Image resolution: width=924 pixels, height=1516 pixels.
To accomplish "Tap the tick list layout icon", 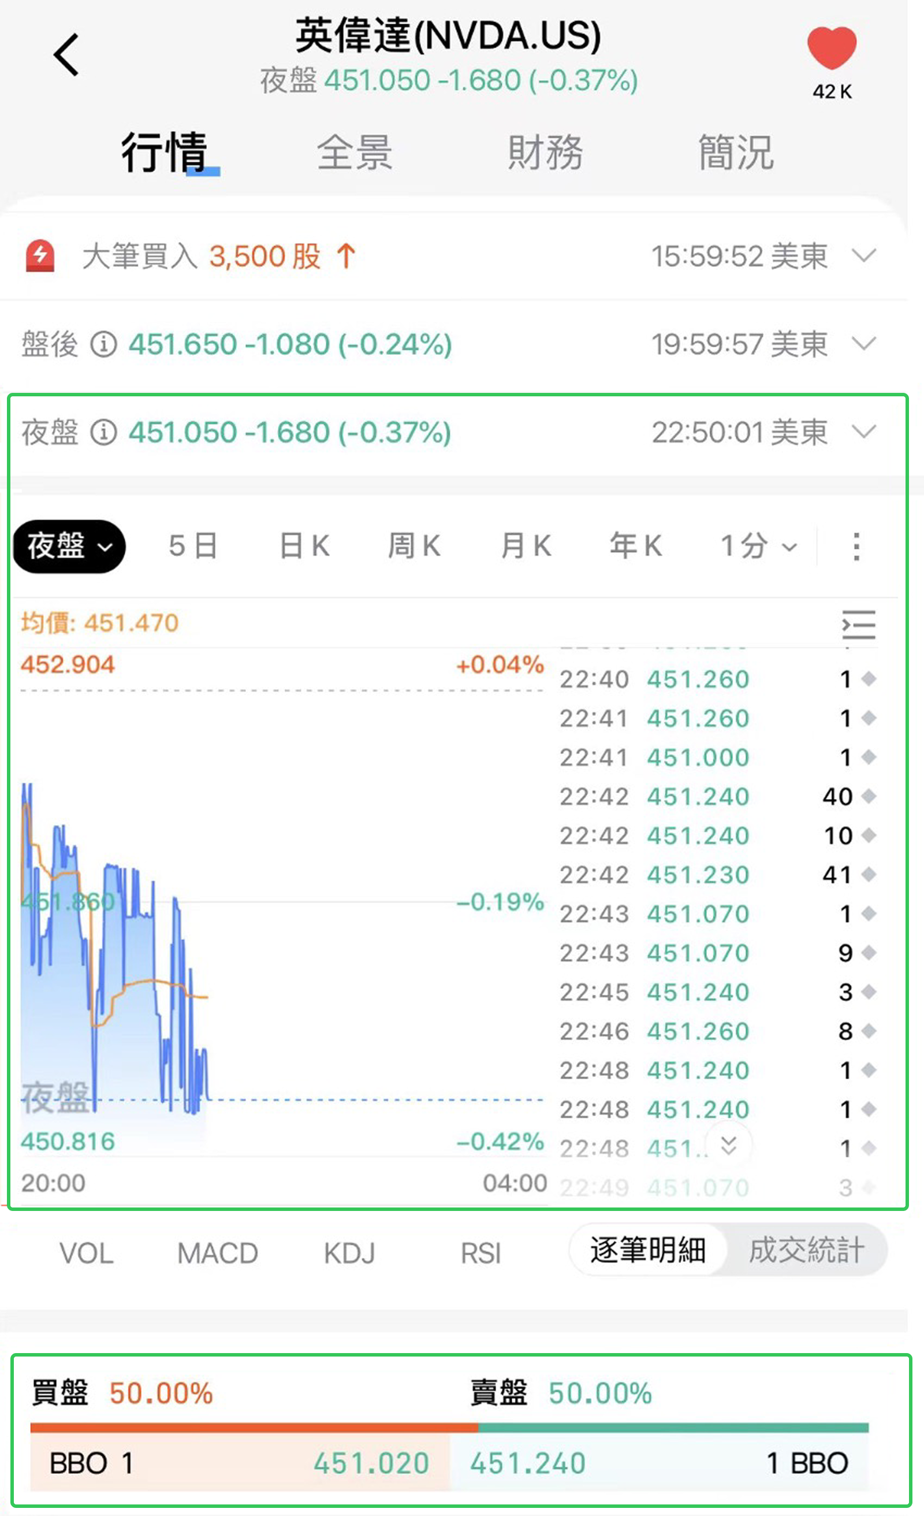I will [x=858, y=625].
